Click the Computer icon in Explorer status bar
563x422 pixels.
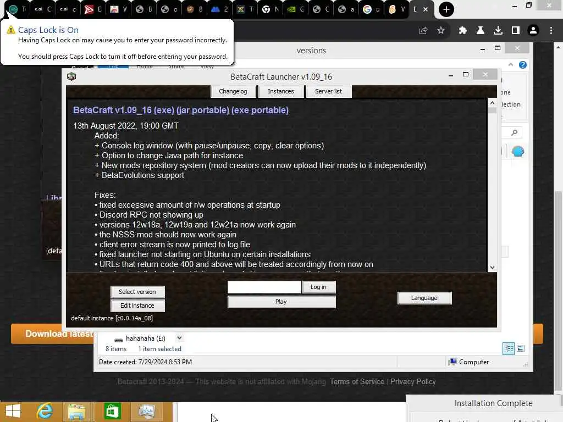click(452, 362)
